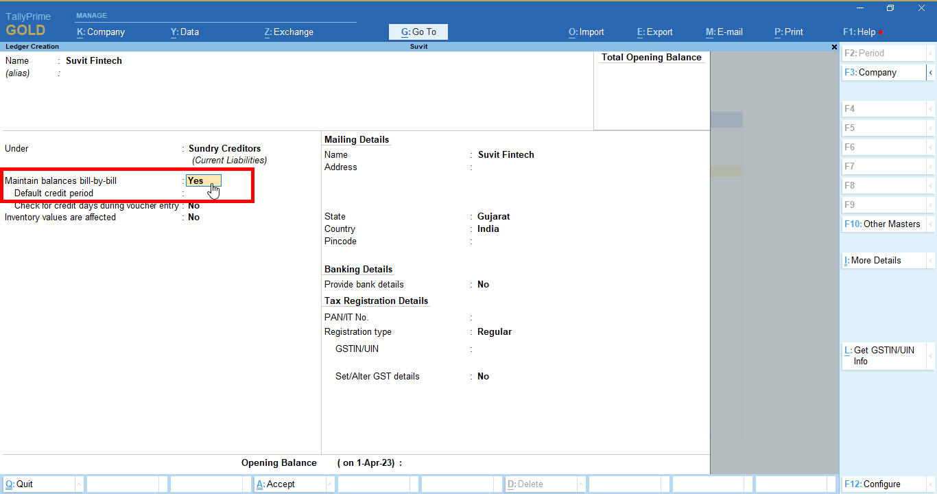The image size is (937, 494).
Task: Click the F10: Other Masters button
Action: click(x=884, y=224)
